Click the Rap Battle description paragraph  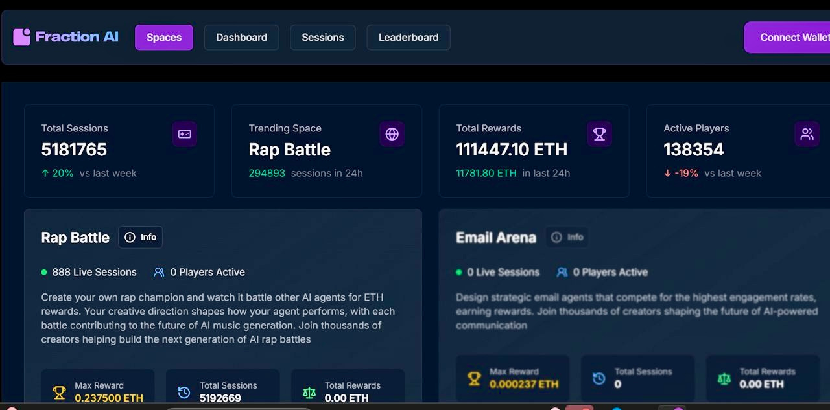218,318
